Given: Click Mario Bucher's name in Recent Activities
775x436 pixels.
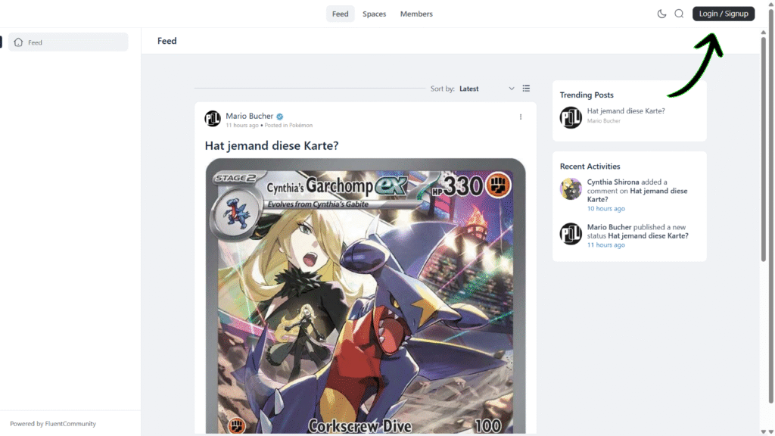Looking at the screenshot, I should [x=609, y=227].
